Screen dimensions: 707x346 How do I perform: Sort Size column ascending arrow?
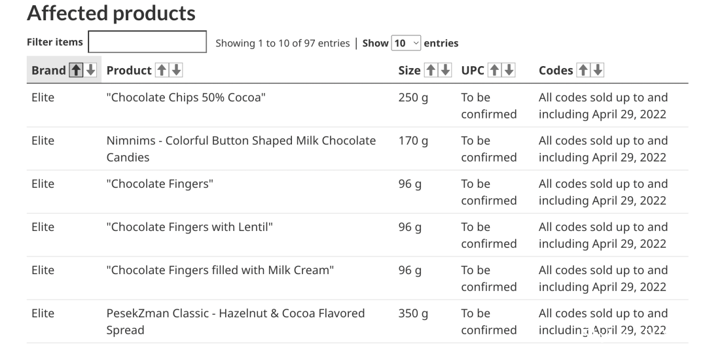click(431, 70)
